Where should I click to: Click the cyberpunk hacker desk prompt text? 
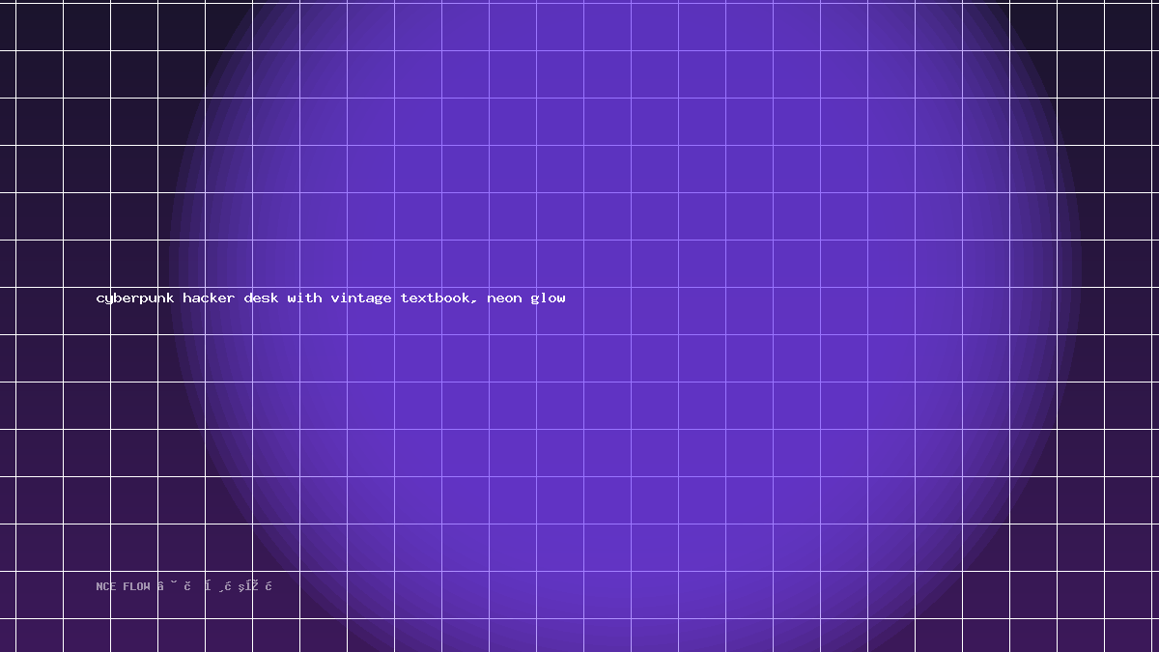point(331,298)
